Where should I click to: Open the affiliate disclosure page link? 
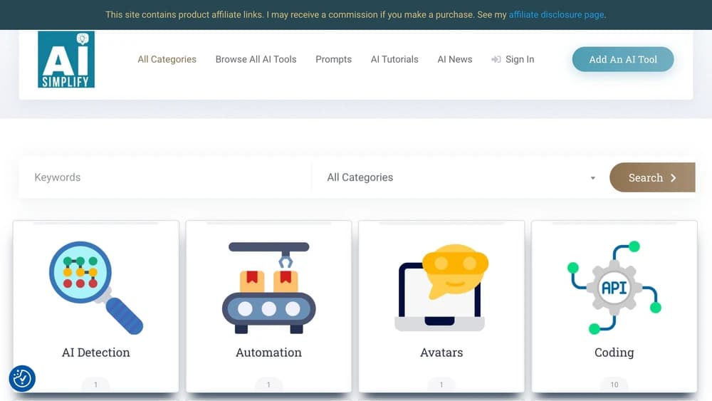pyautogui.click(x=556, y=14)
